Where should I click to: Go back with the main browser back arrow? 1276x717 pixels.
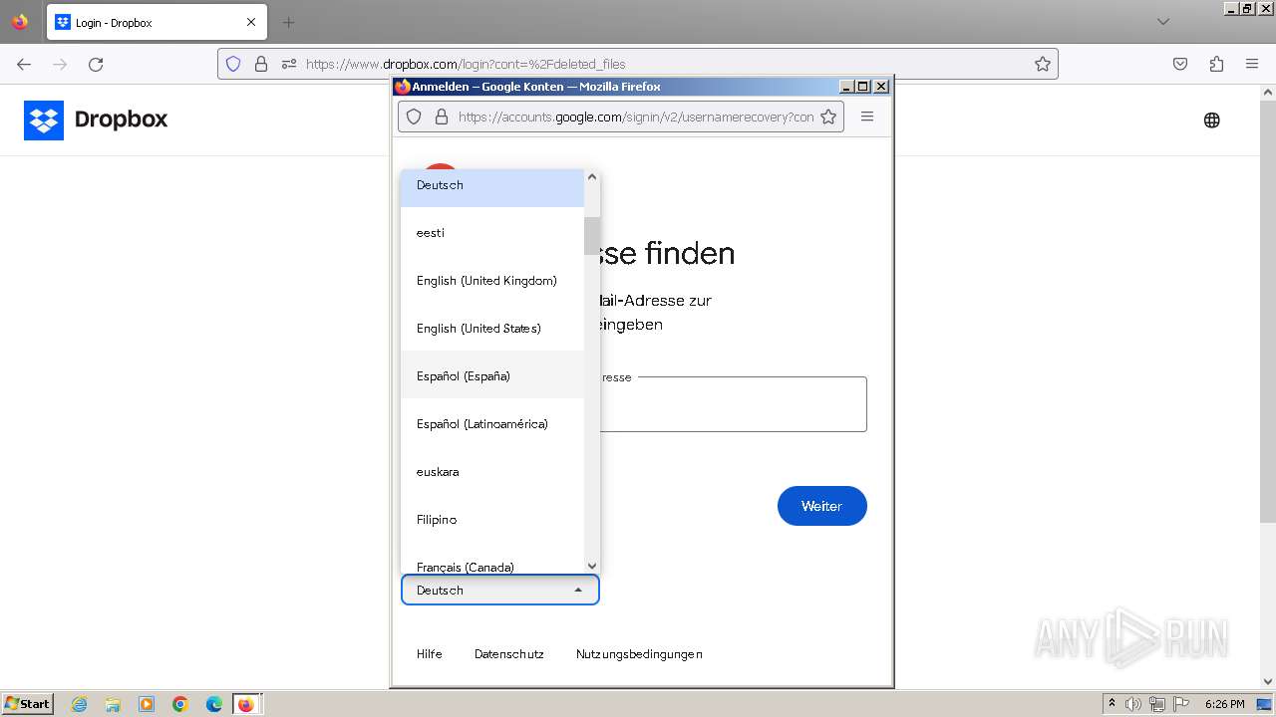[24, 64]
